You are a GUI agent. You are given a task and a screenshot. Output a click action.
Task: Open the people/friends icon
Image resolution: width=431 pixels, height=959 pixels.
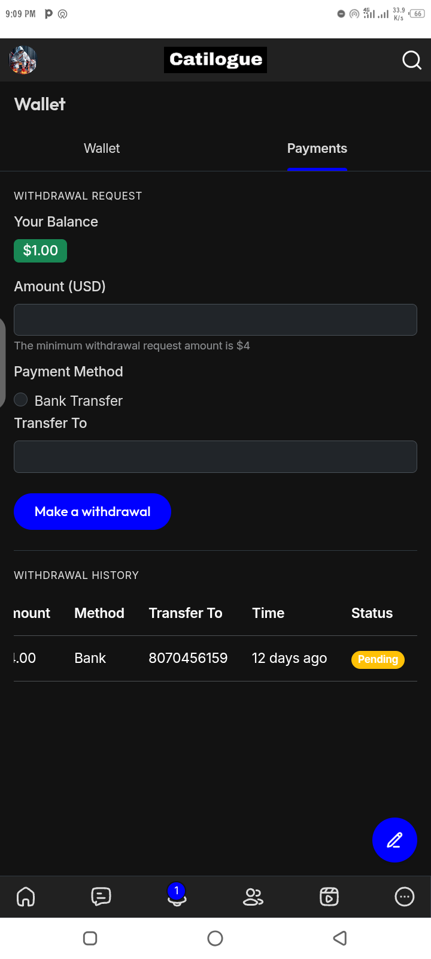tap(253, 897)
